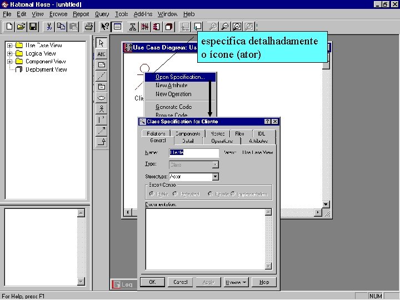Click the Documentation text area
This screenshot has height=300, width=400.
tap(206, 239)
